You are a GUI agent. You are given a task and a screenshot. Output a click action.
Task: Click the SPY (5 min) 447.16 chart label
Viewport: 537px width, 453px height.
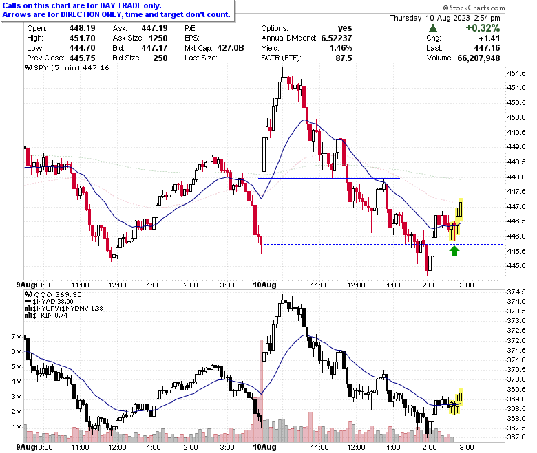point(72,67)
